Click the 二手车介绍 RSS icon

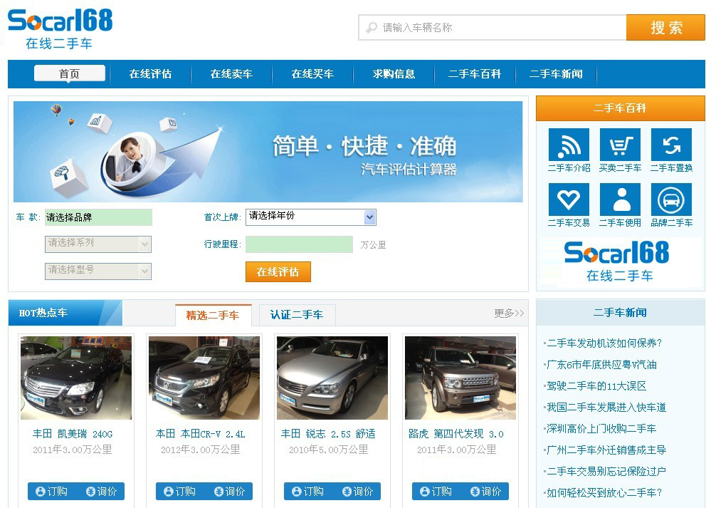pyautogui.click(x=569, y=145)
